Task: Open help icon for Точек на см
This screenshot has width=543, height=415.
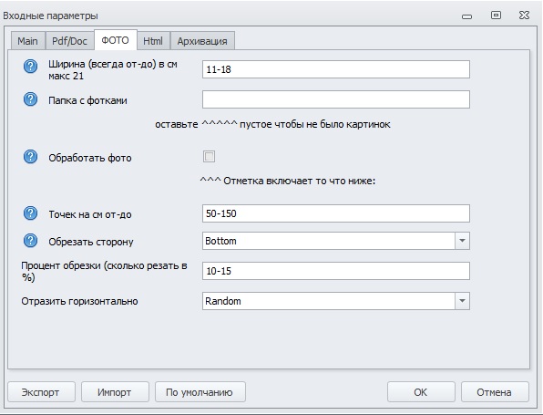Action: [x=30, y=213]
